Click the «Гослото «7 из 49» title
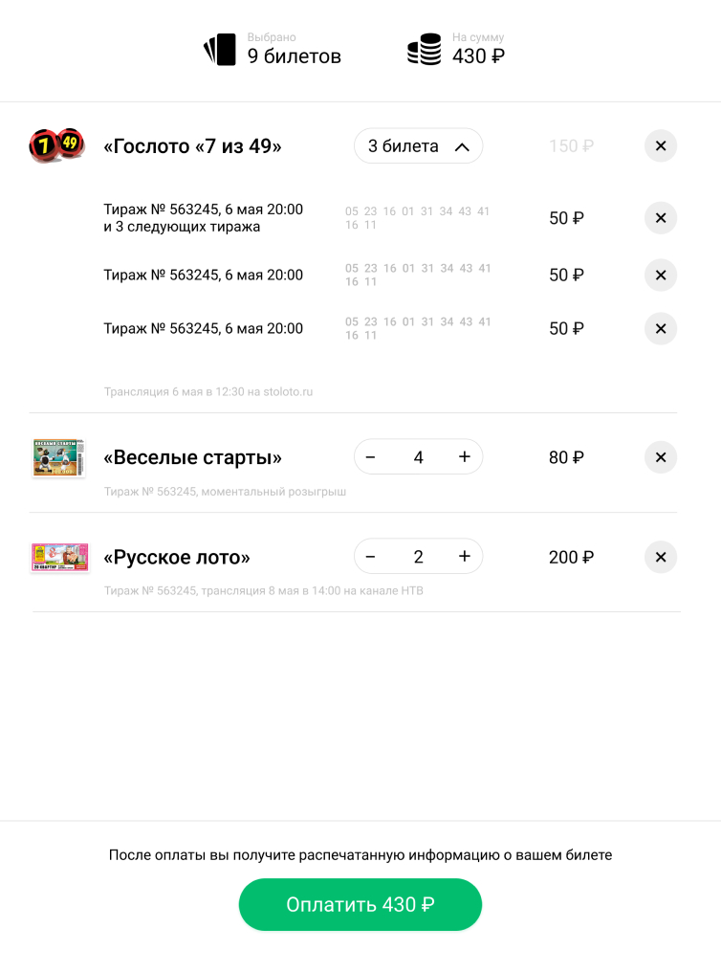Image resolution: width=721 pixels, height=972 pixels. point(192,146)
